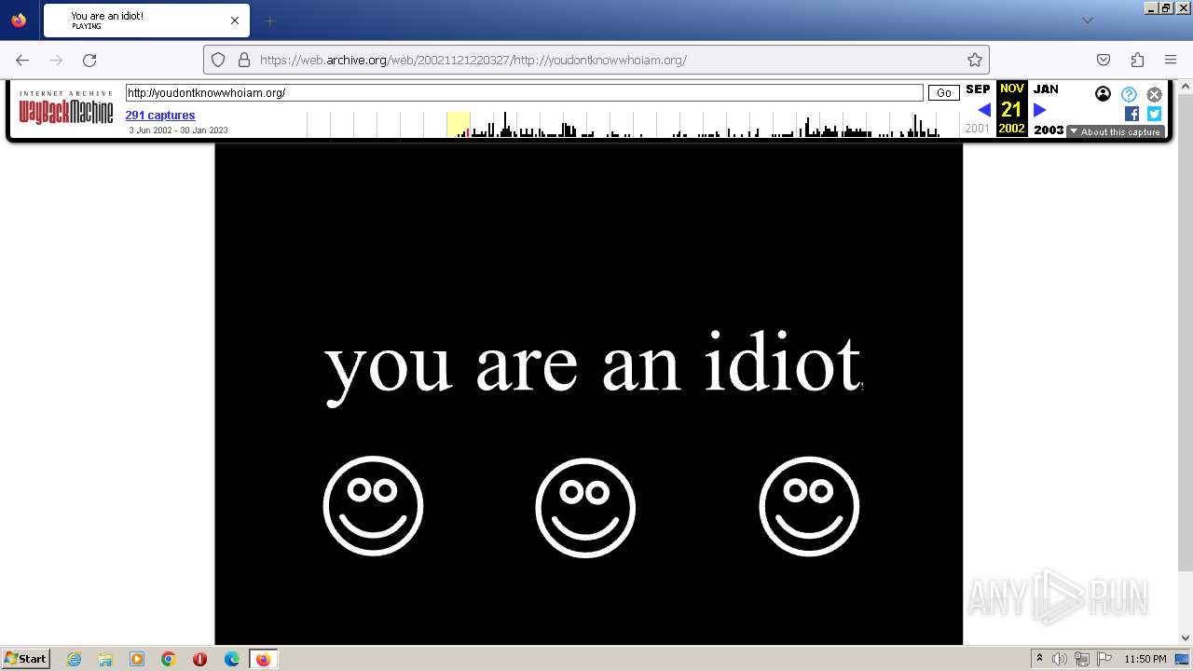Open the Windows Start menu
The image size is (1193, 671).
pos(25,658)
